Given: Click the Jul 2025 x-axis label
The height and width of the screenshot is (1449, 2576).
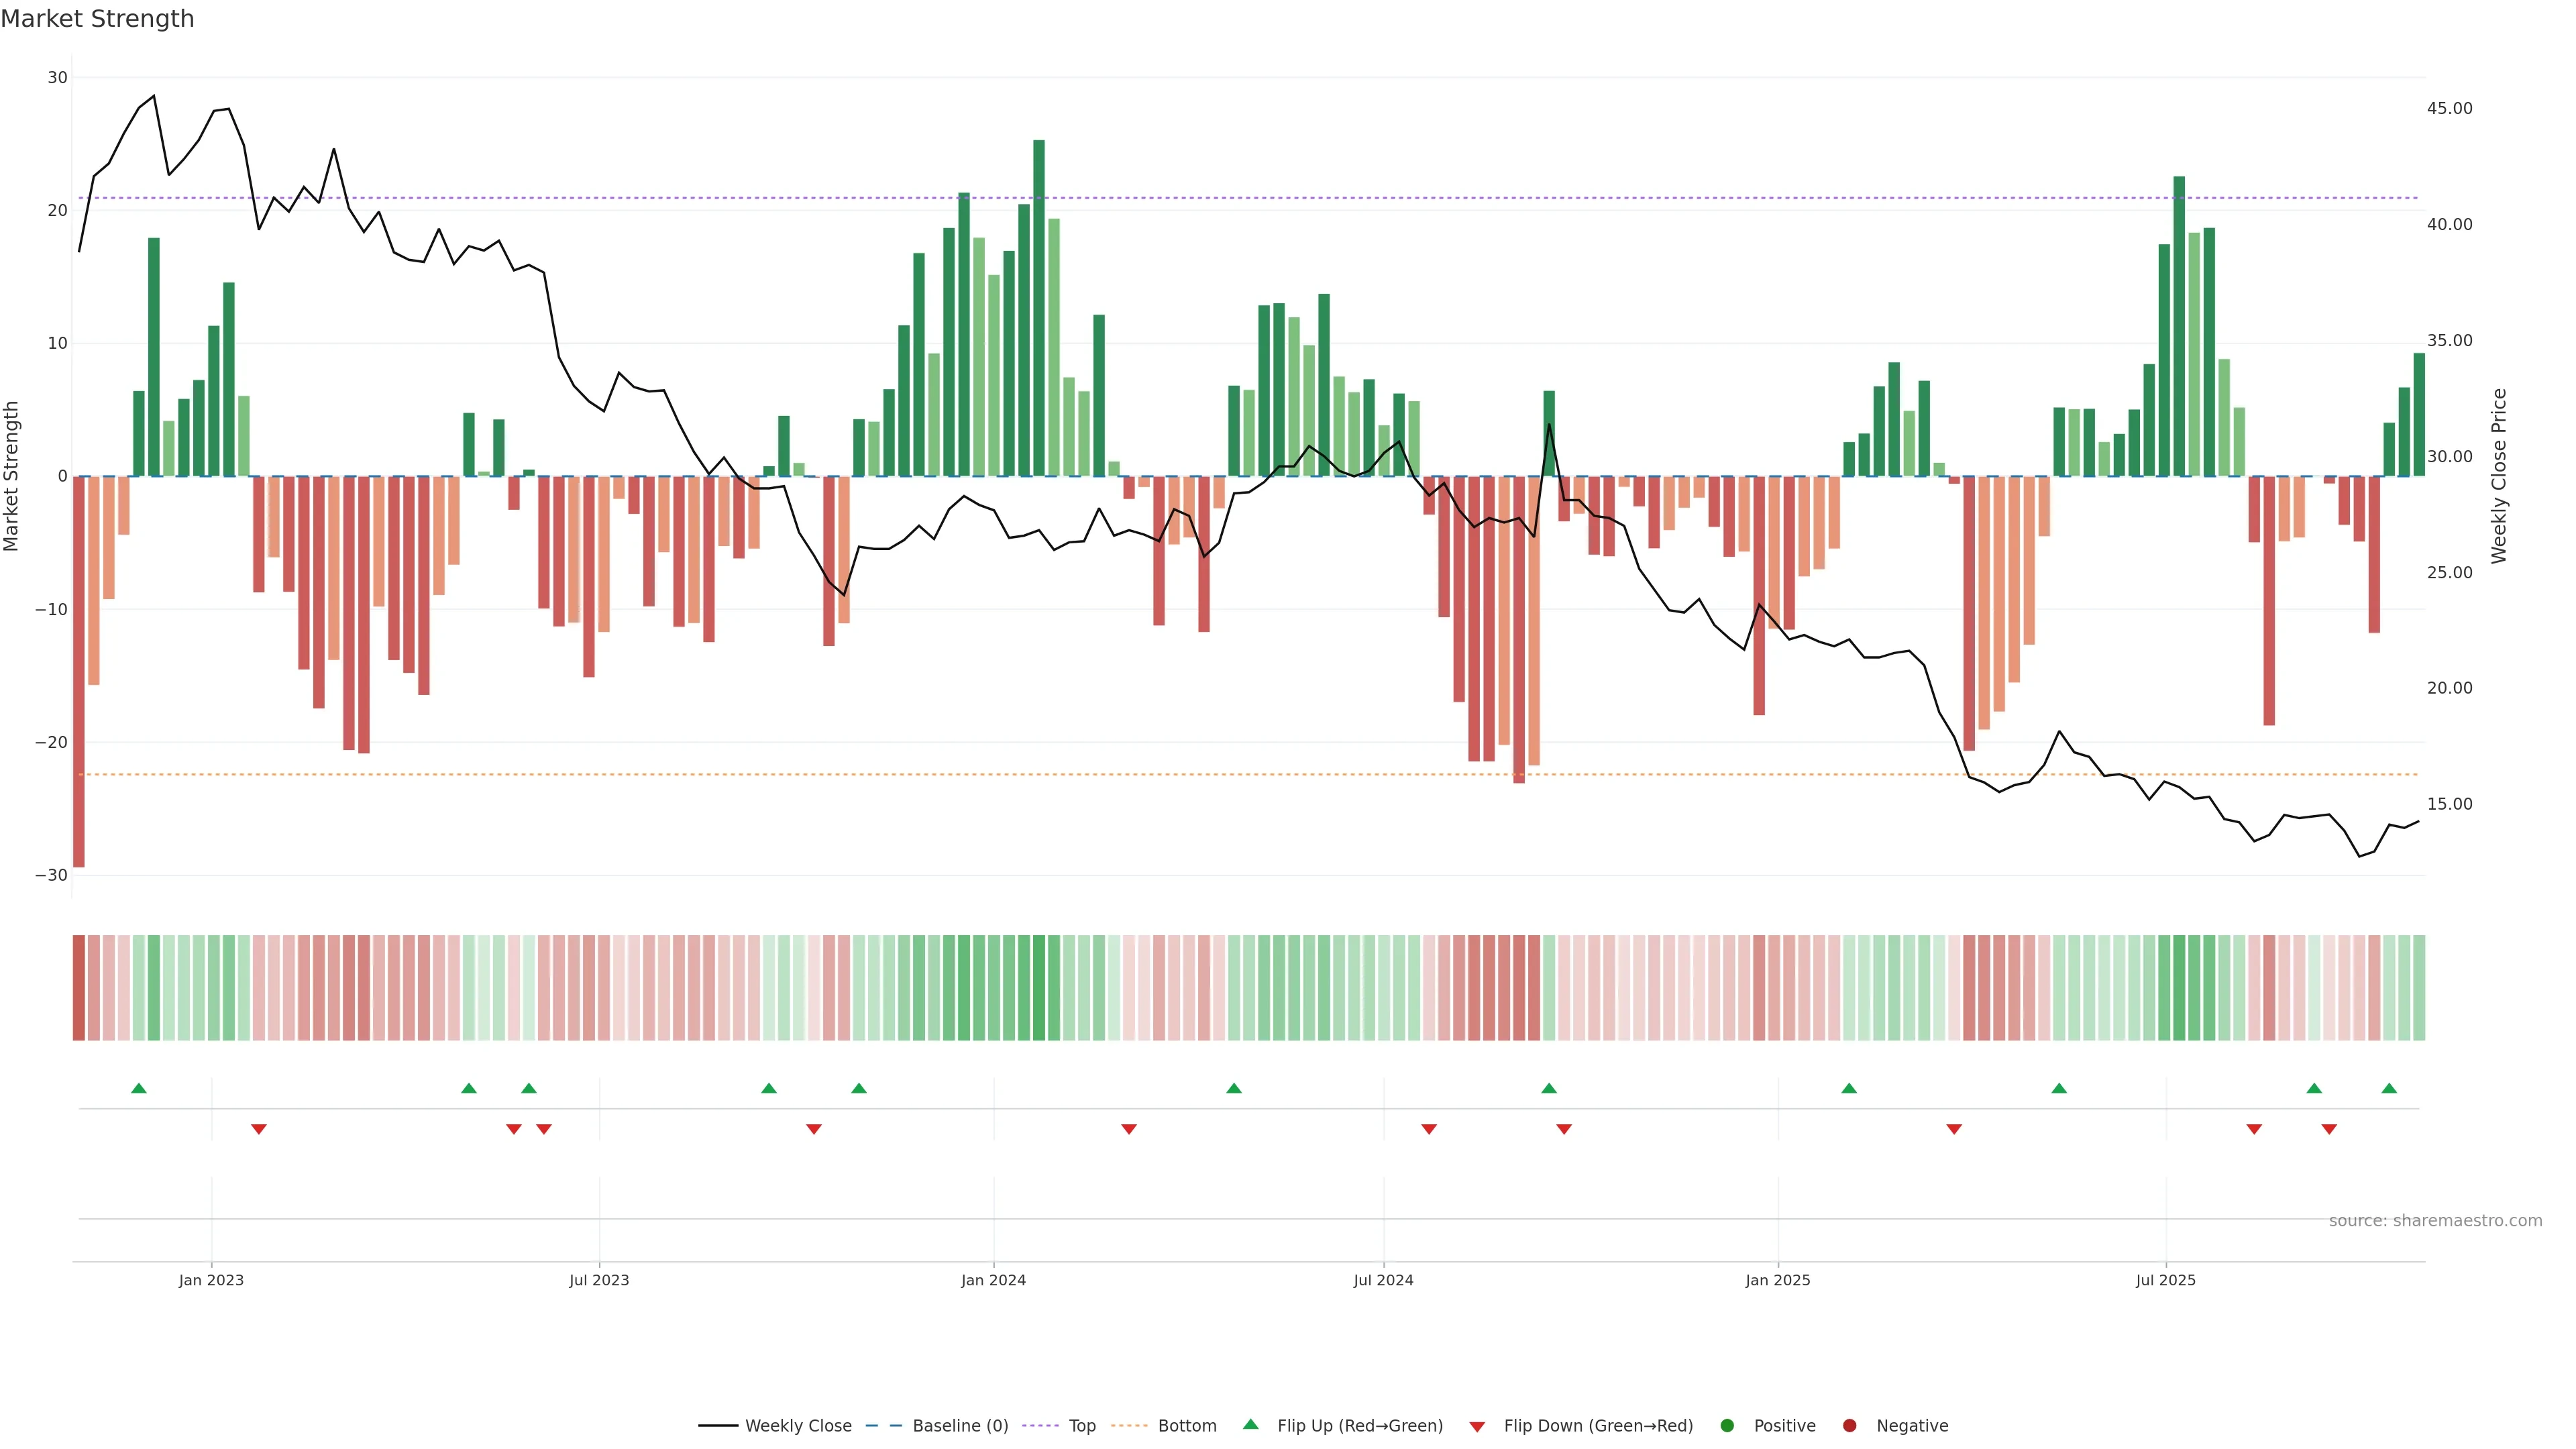Looking at the screenshot, I should 2165,1280.
